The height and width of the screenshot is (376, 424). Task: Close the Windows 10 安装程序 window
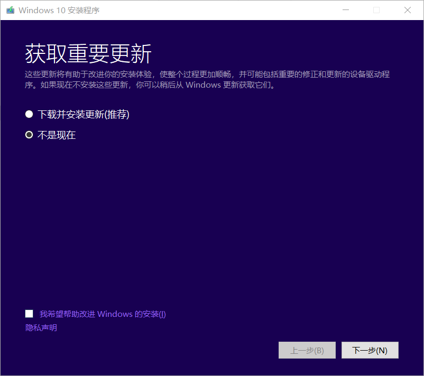click(x=407, y=10)
